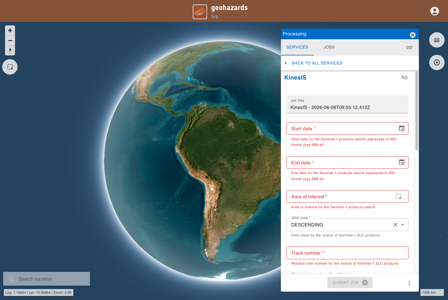Open calendar picker for End date
The image size is (448, 300).
tap(402, 162)
